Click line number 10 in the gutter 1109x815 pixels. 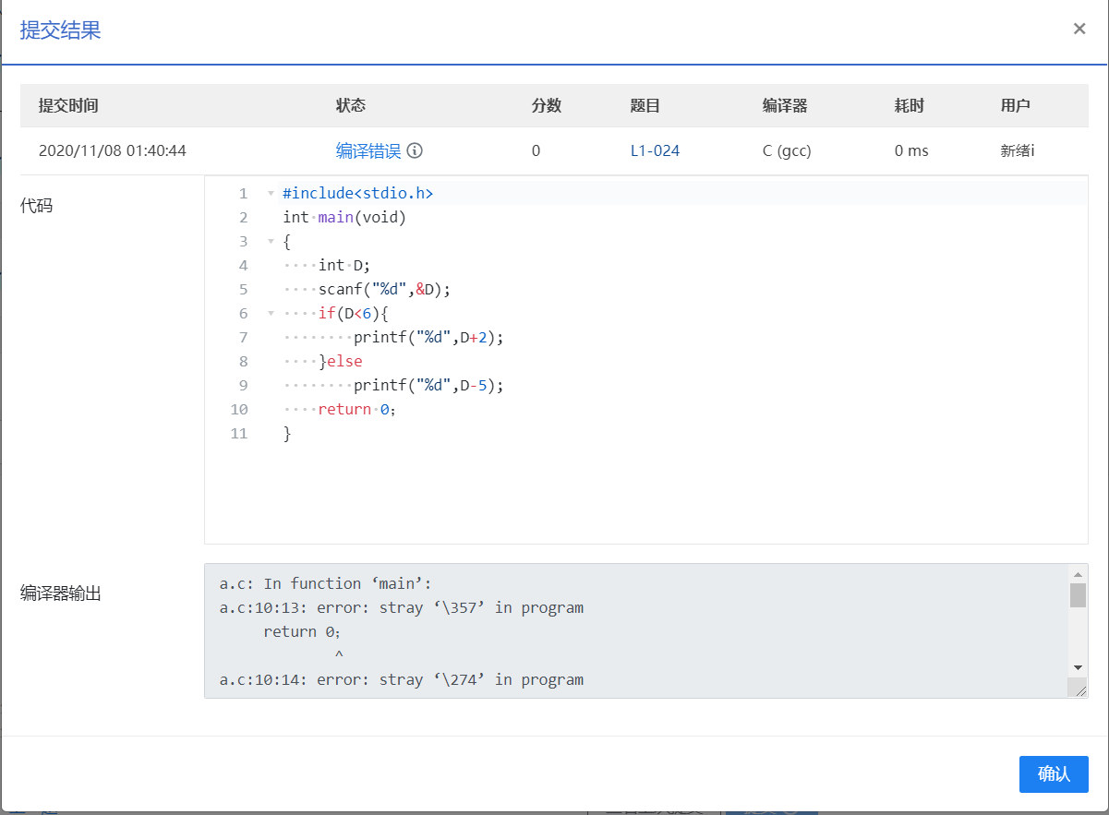point(239,410)
